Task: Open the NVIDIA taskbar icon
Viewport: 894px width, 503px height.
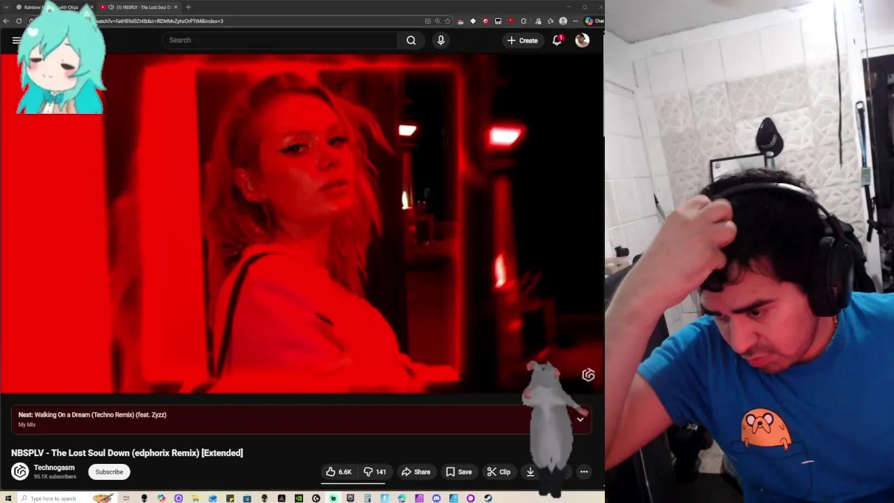Action: 299,498
